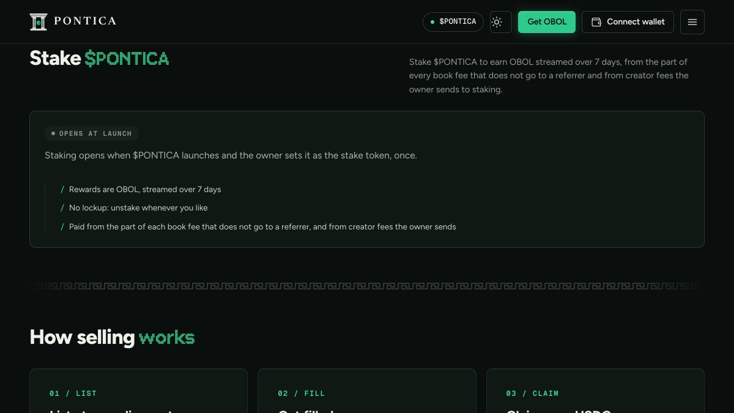734x413 pixels.
Task: Open the hamburger menu
Action: [x=692, y=22]
